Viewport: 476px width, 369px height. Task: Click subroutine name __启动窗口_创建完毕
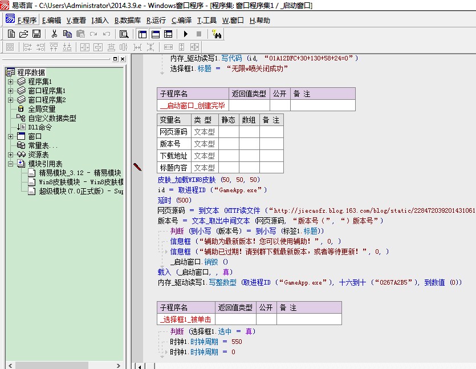click(193, 106)
